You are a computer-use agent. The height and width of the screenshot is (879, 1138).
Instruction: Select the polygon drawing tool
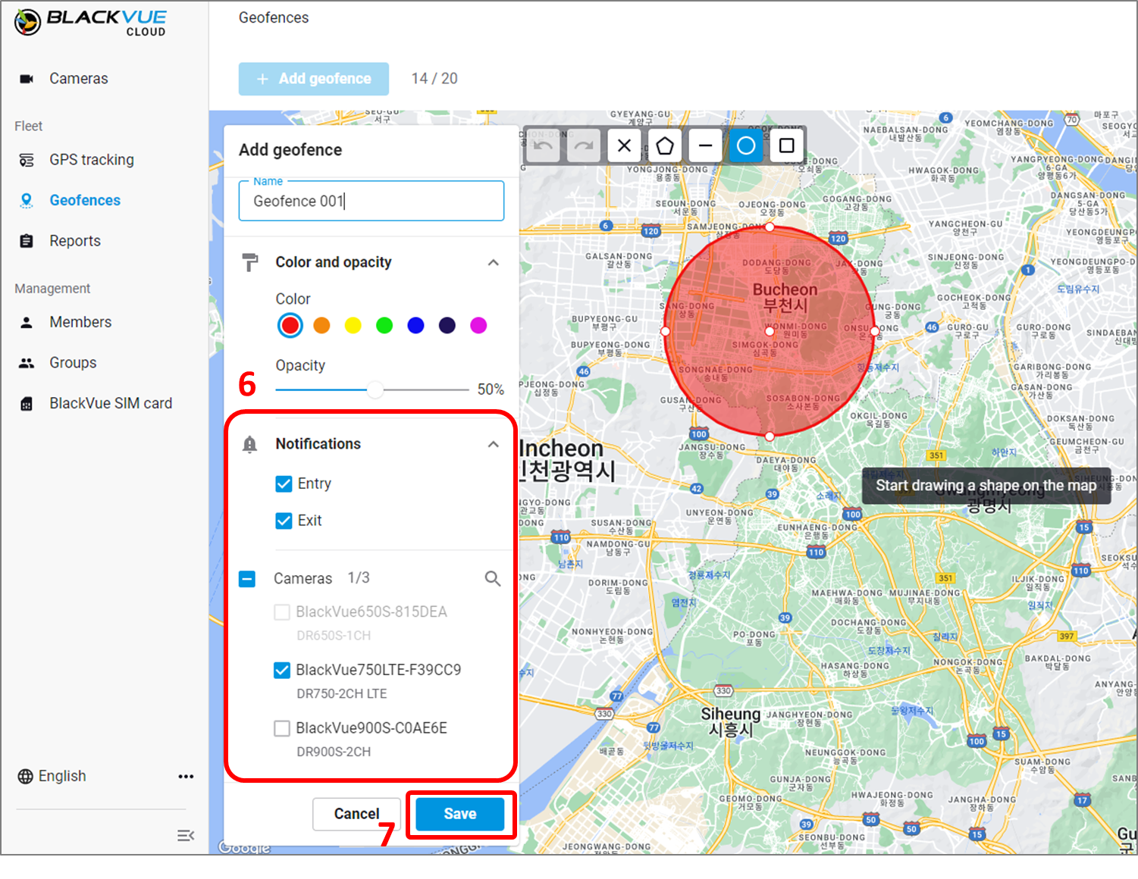[x=665, y=145]
